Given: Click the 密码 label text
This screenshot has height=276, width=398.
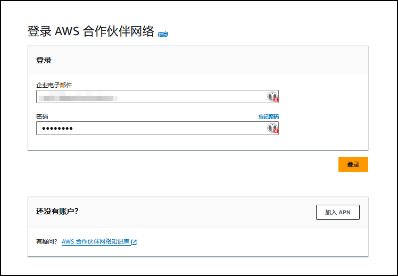Looking at the screenshot, I should pos(42,116).
